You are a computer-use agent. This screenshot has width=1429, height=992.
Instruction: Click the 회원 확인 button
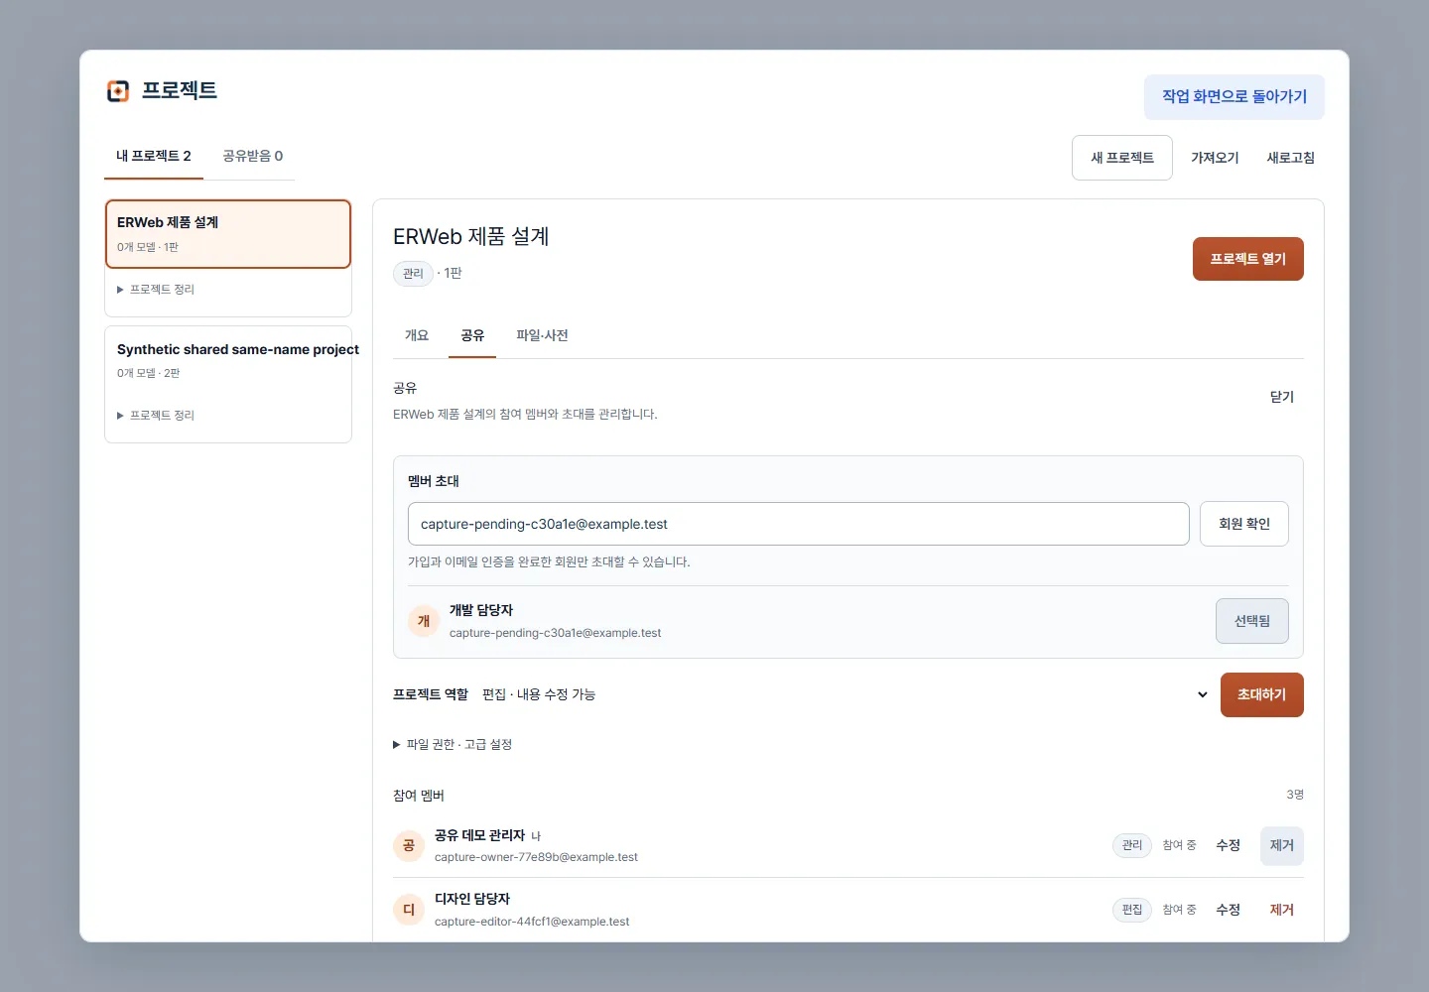[x=1244, y=524]
